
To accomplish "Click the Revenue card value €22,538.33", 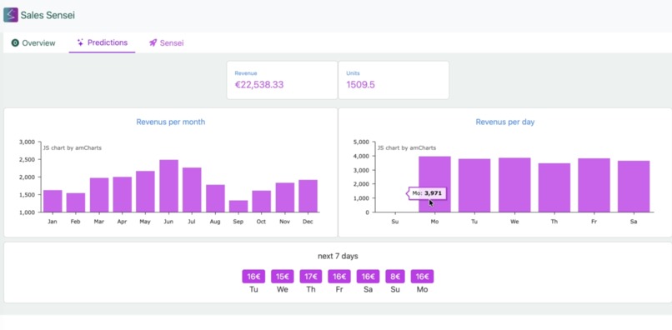I will [x=258, y=84].
